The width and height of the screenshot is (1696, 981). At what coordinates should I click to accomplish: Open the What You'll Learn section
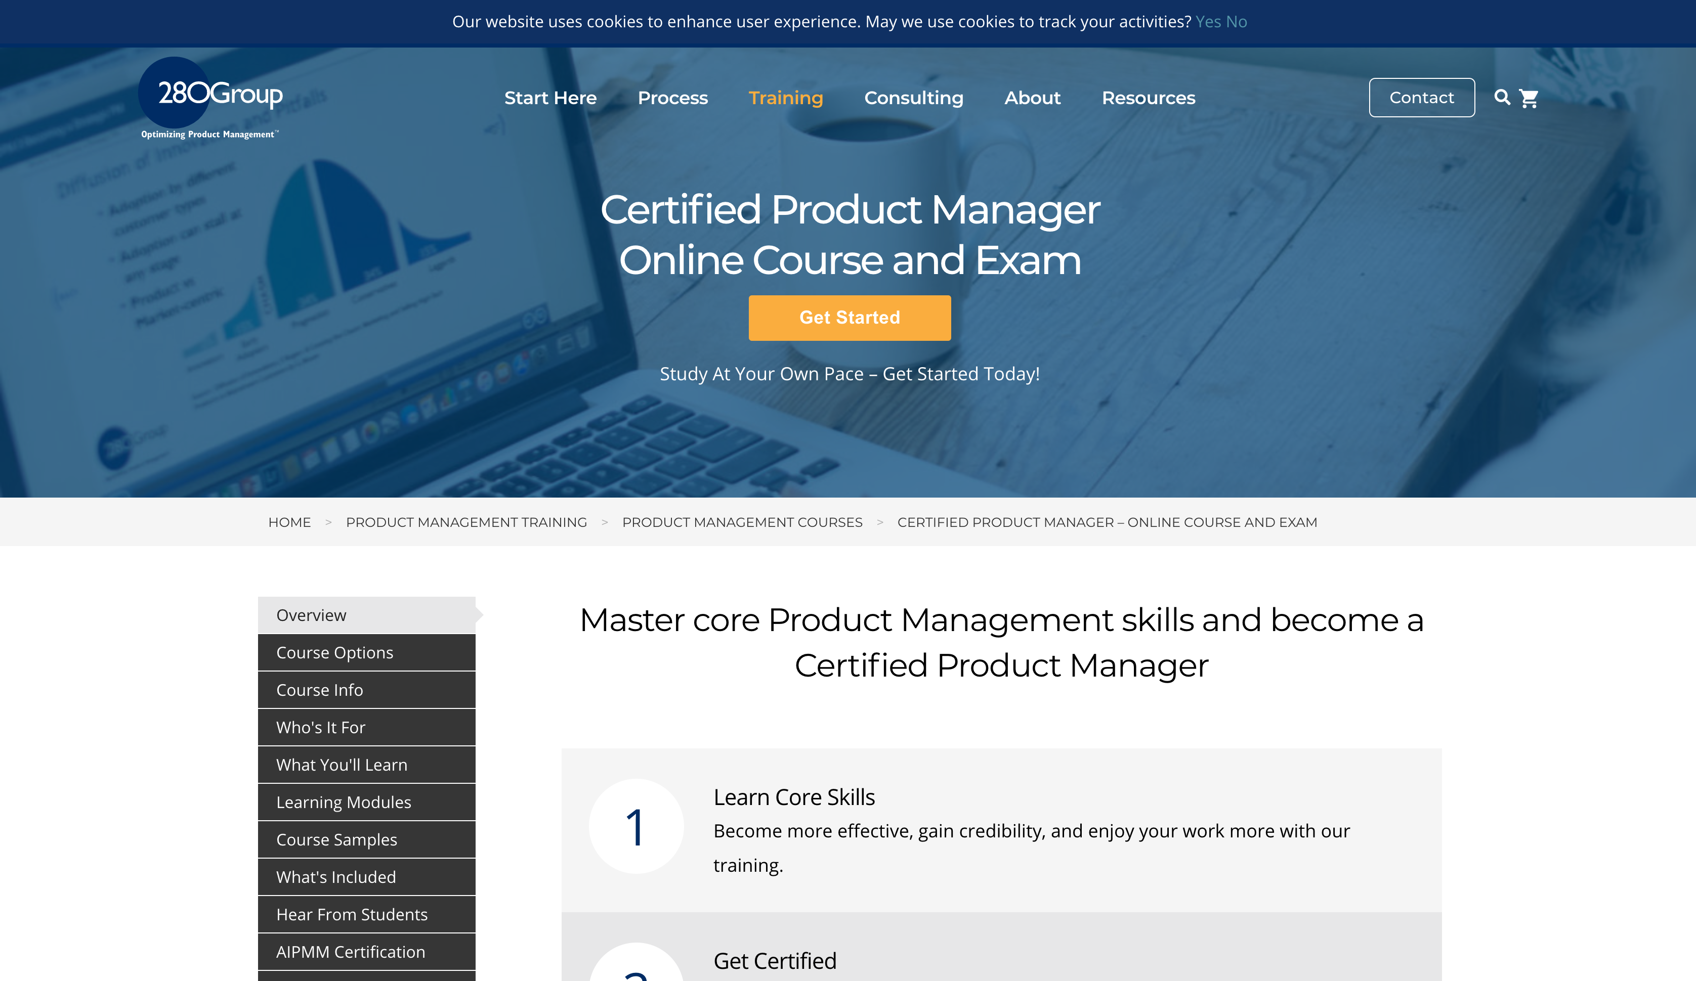pos(341,765)
